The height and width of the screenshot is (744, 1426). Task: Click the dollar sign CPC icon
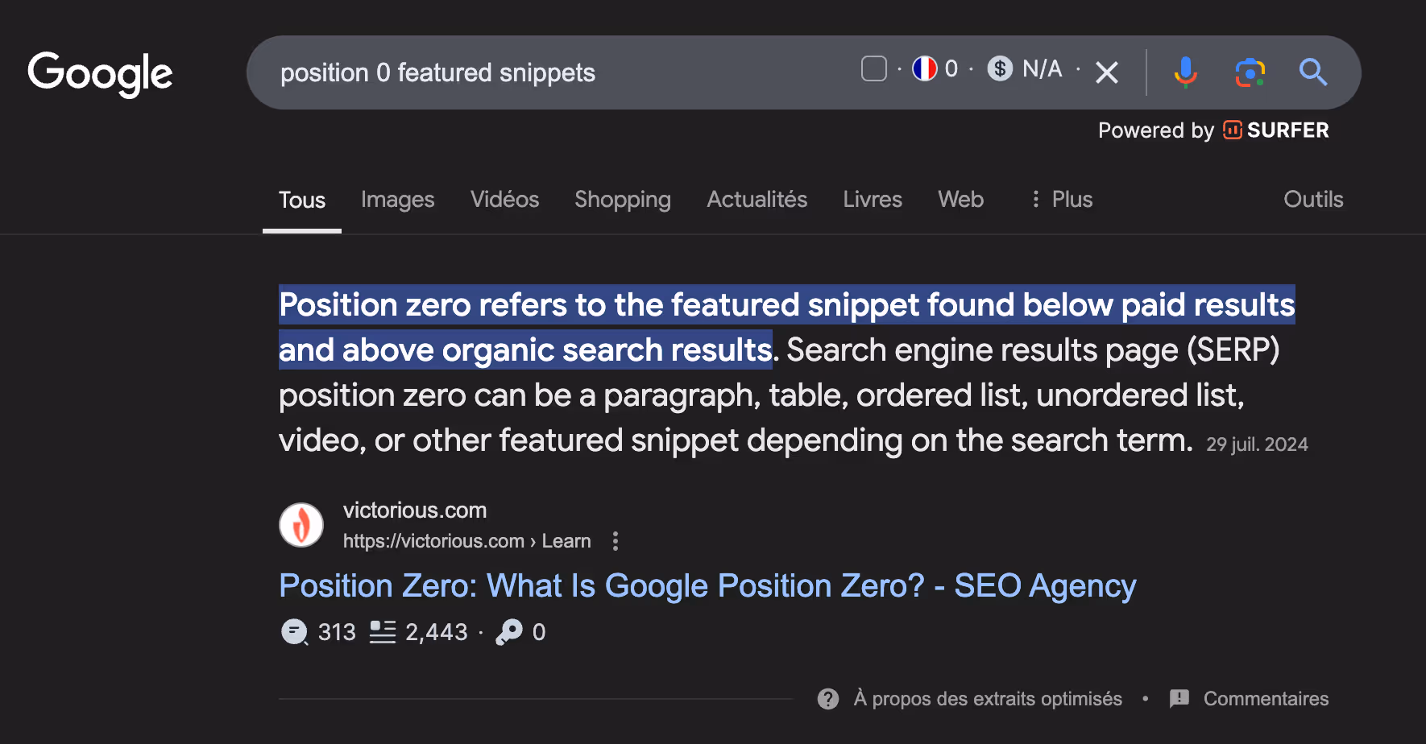[x=1000, y=68]
